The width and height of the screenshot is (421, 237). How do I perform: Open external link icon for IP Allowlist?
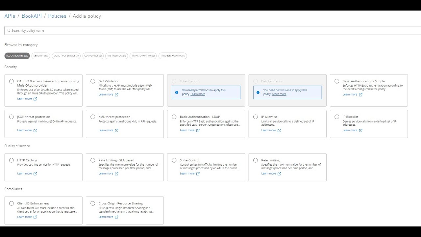[279, 130]
